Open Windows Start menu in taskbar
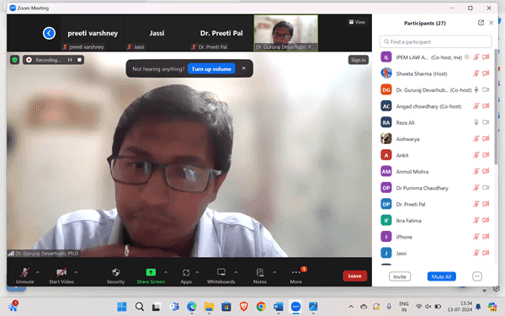Image resolution: width=505 pixels, height=316 pixels. pyautogui.click(x=122, y=307)
